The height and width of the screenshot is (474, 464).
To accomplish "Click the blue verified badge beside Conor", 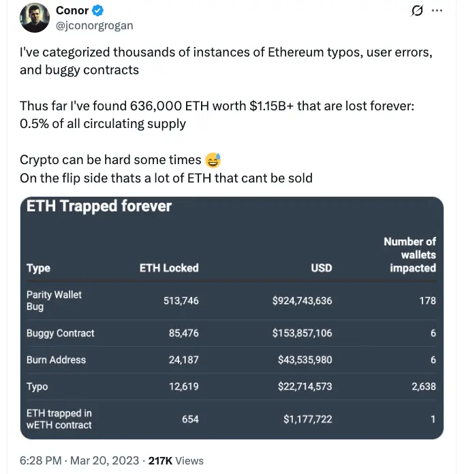I will pyautogui.click(x=99, y=11).
